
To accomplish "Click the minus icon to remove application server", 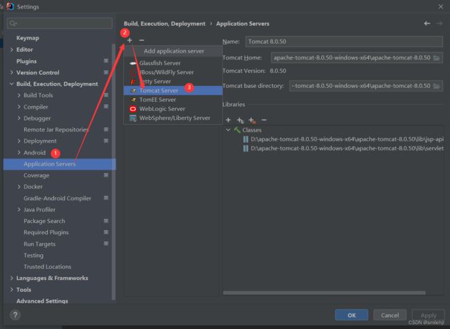I will point(141,40).
